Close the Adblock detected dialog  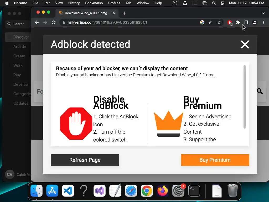(245, 44)
